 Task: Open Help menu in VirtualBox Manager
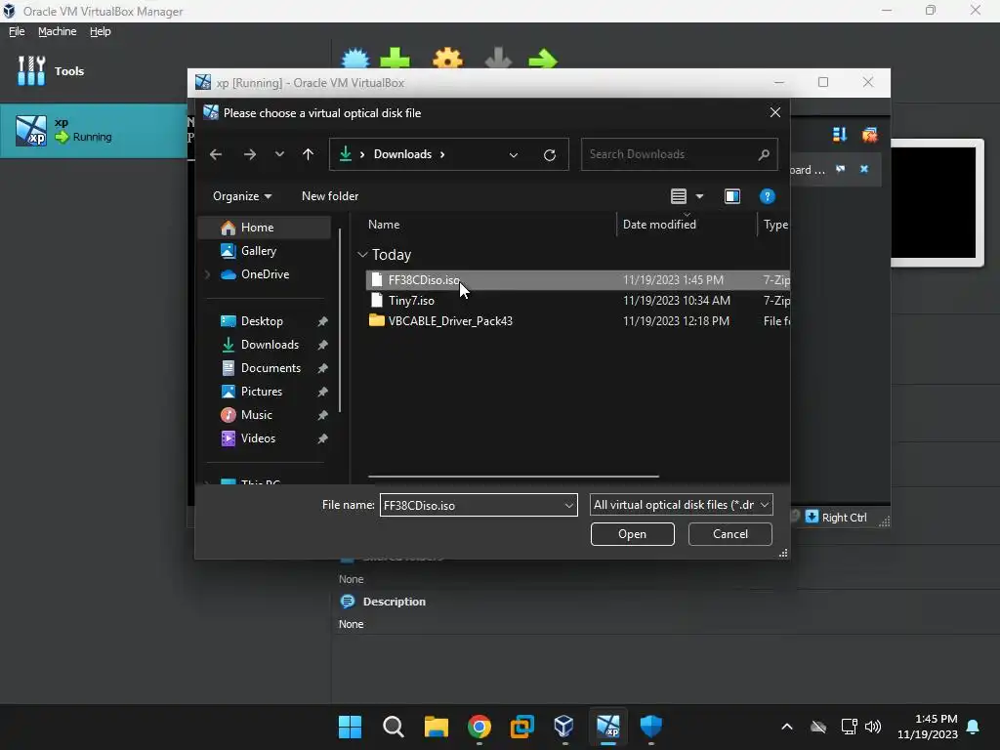point(101,31)
